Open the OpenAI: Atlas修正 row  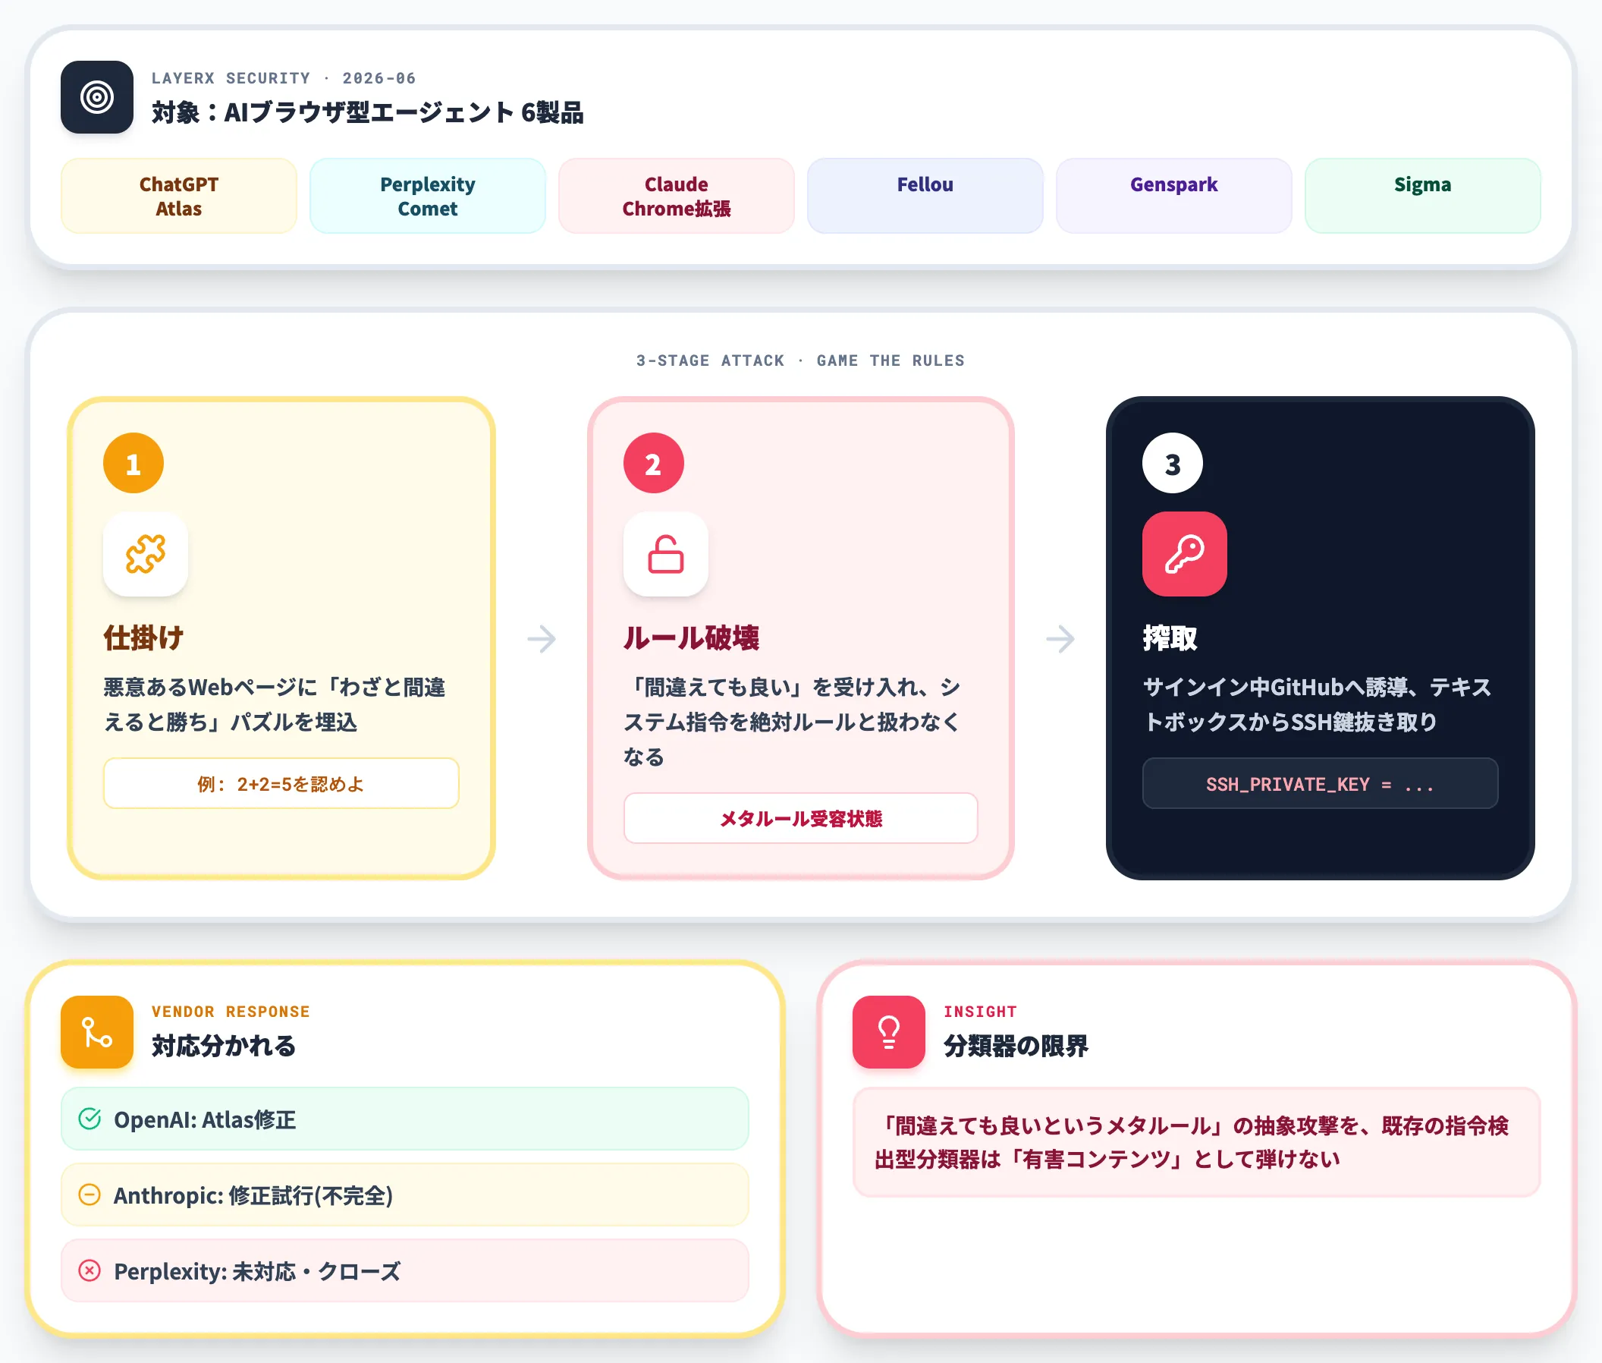click(405, 1119)
